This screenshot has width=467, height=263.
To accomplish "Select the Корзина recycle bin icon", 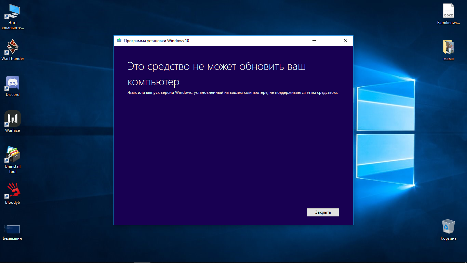I will [x=448, y=230].
